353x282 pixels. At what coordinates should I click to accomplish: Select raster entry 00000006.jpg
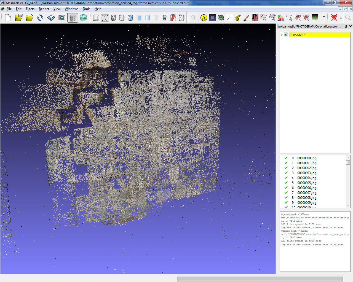[x=307, y=188]
